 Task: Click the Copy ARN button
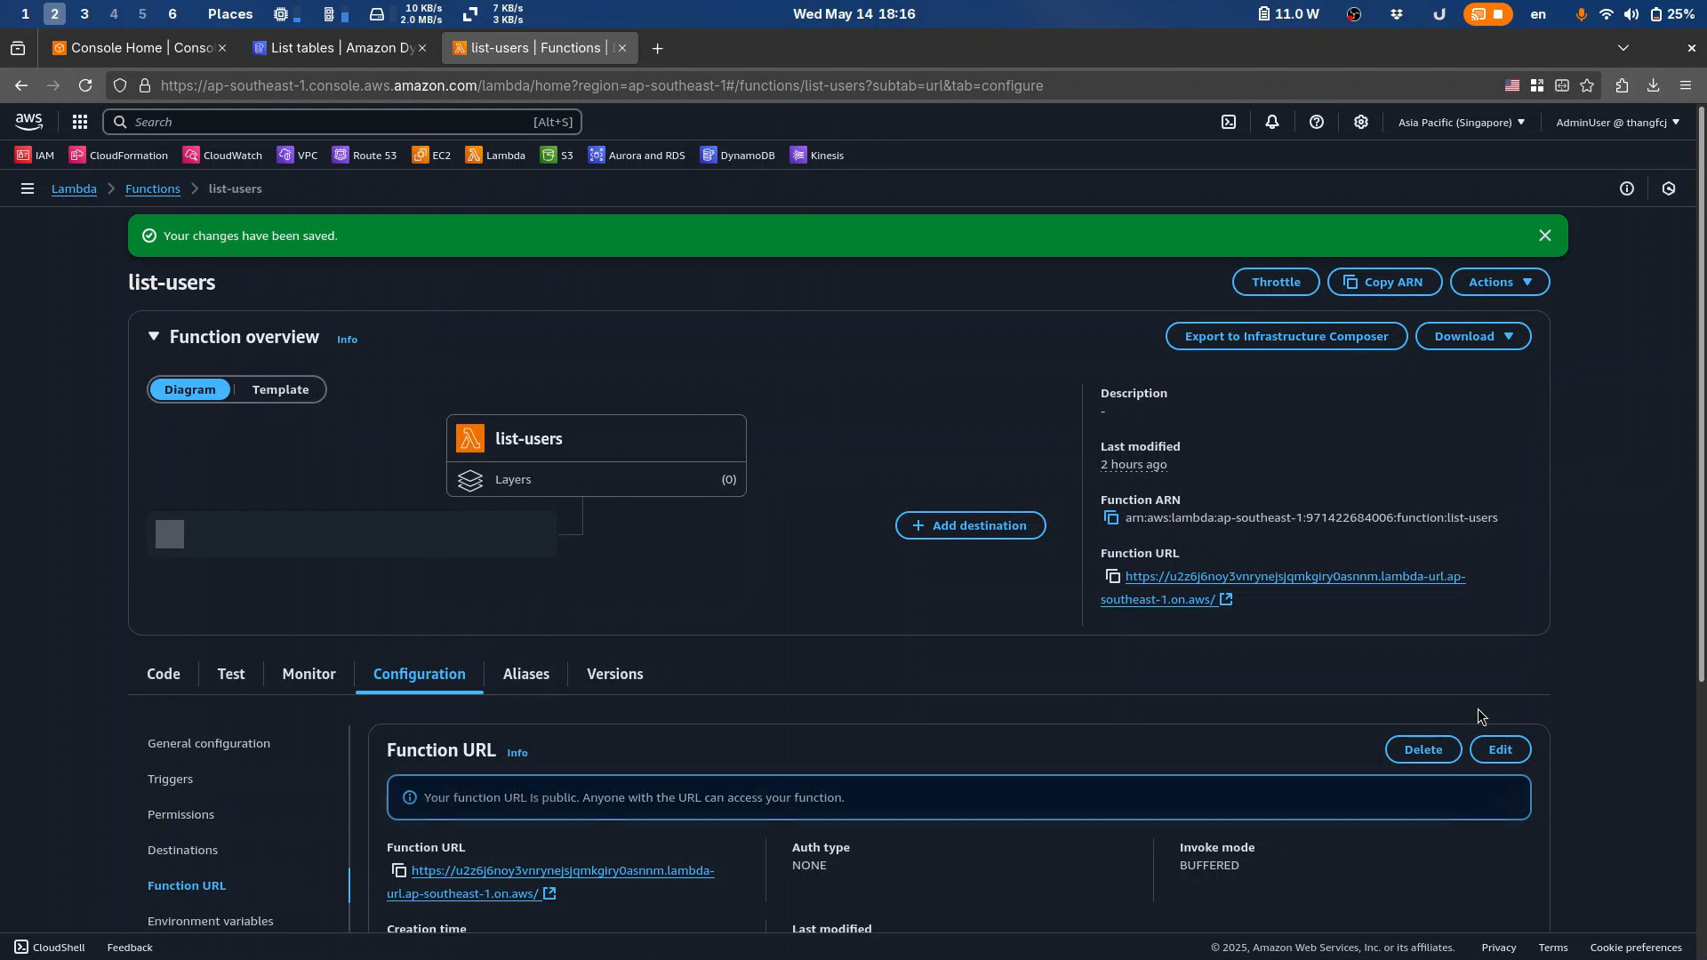pyautogui.click(x=1384, y=283)
